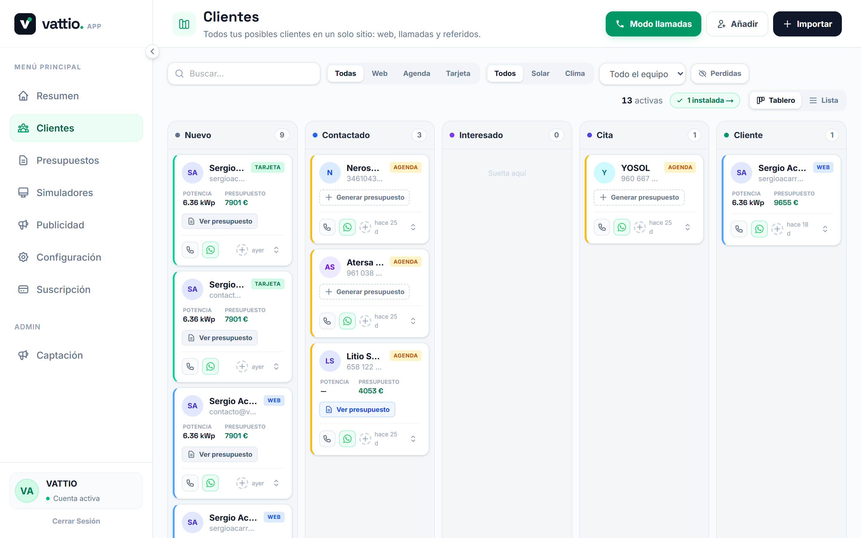861x538 pixels.
Task: Call first Sergio TARJETA card contact
Action: pyautogui.click(x=190, y=250)
